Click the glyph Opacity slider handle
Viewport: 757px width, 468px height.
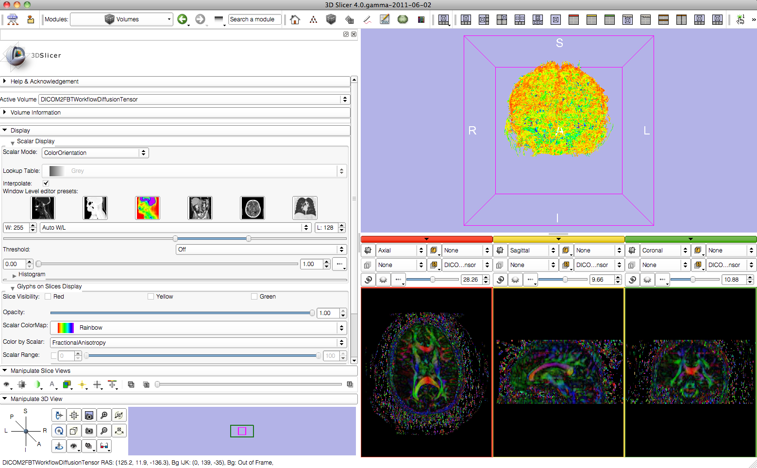pos(312,313)
